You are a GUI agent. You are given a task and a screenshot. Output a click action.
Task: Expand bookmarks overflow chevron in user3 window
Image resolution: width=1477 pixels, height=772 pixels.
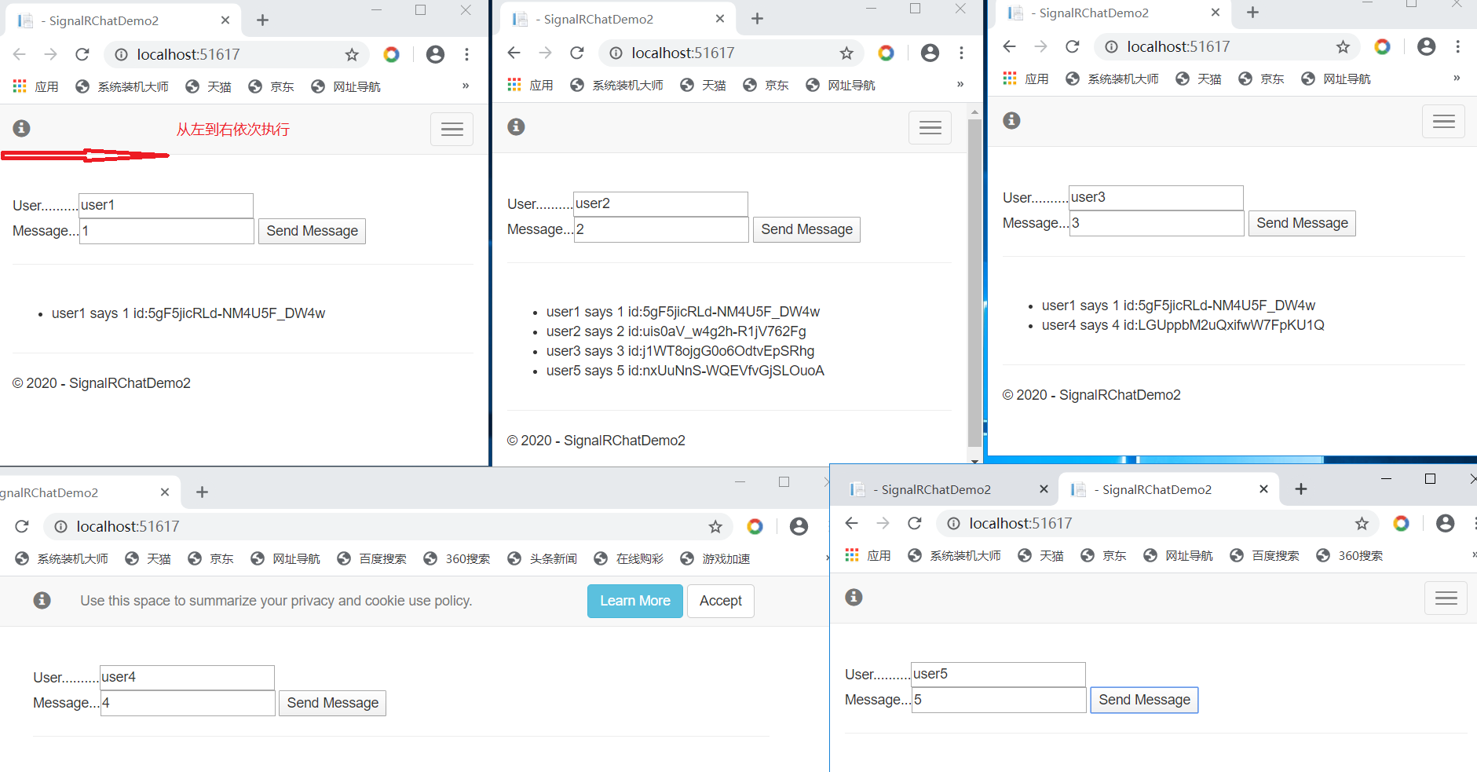coord(1457,78)
